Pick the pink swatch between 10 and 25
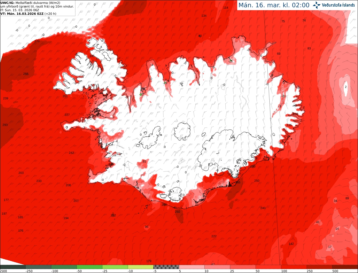Image resolution: width=358 pixels, height=273 pixels. click(x=217, y=267)
